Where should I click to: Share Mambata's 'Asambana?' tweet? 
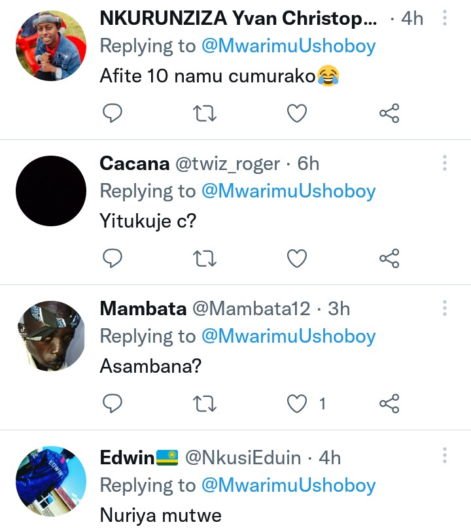(x=389, y=404)
